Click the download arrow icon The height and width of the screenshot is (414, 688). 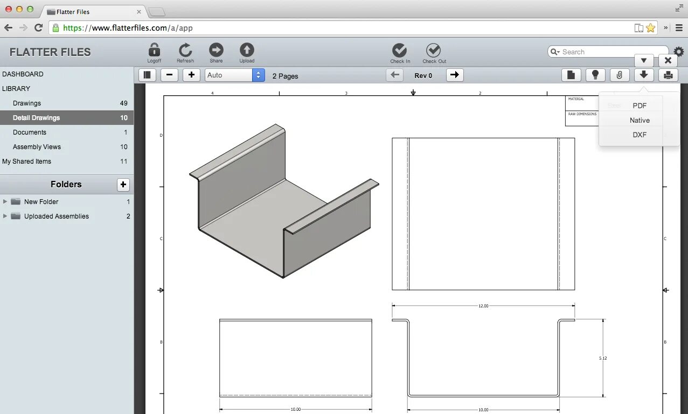pos(644,75)
